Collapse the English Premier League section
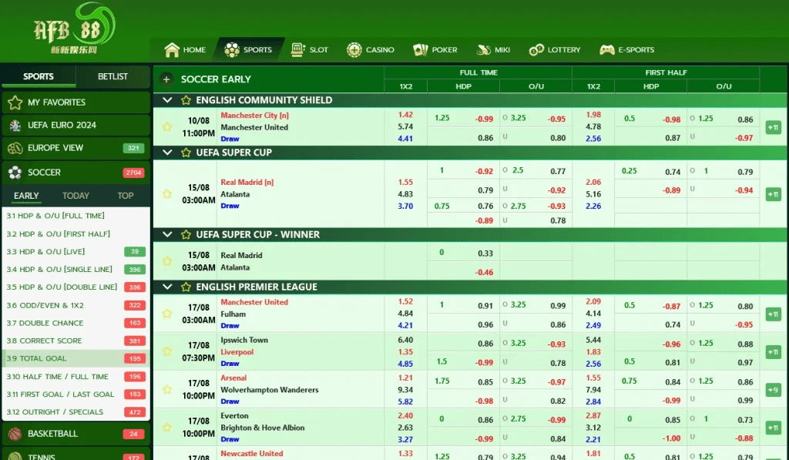Image resolution: width=789 pixels, height=460 pixels. tap(167, 287)
